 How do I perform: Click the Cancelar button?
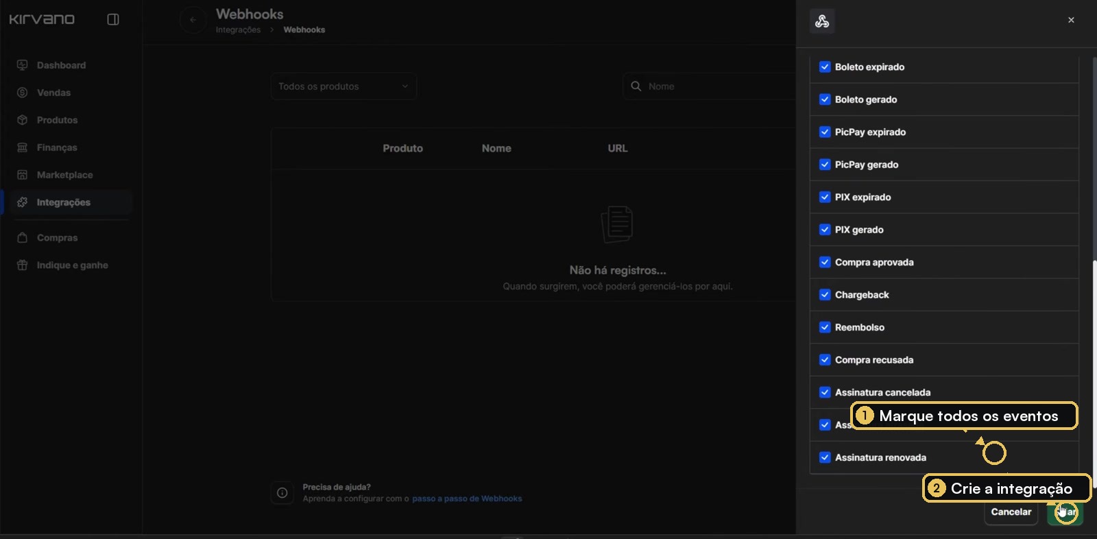point(1011,512)
